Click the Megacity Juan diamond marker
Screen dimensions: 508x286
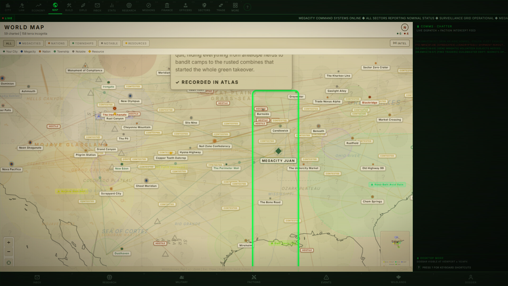pyautogui.click(x=278, y=151)
